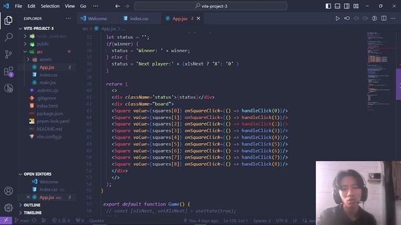The height and width of the screenshot is (225, 401).
Task: Show more menu bar items
Action: point(95,6)
